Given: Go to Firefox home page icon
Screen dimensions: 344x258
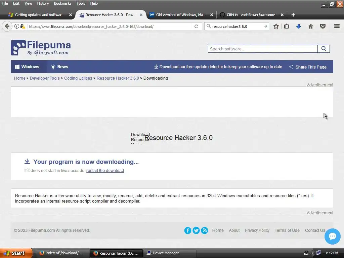Looking at the screenshot, I should (x=311, y=26).
